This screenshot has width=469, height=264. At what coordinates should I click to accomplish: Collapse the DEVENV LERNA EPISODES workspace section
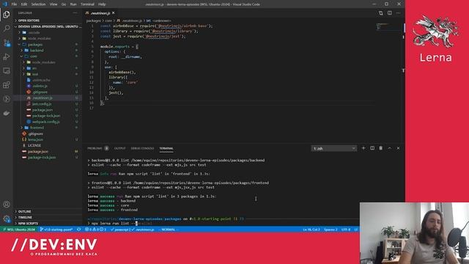(48, 26)
